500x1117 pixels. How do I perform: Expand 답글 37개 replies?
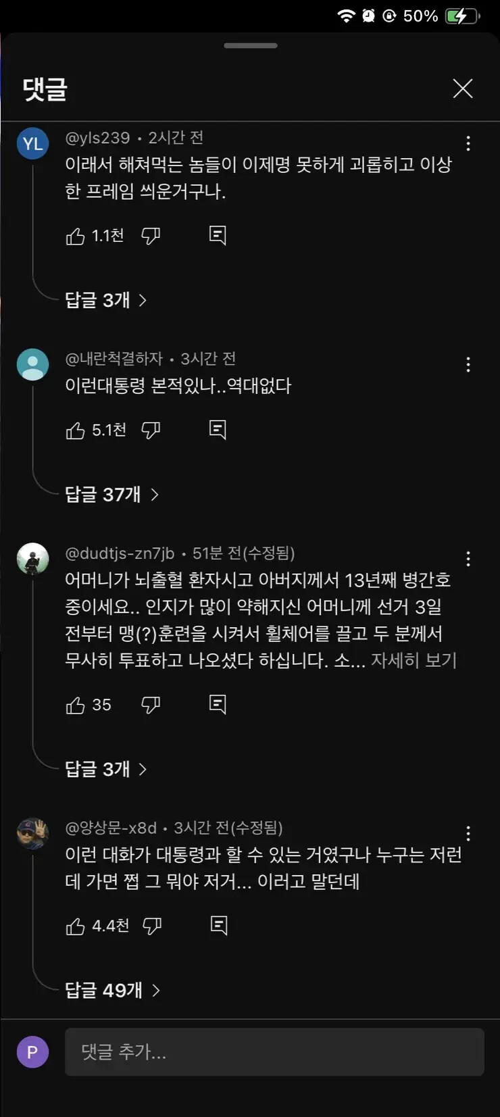(x=111, y=495)
